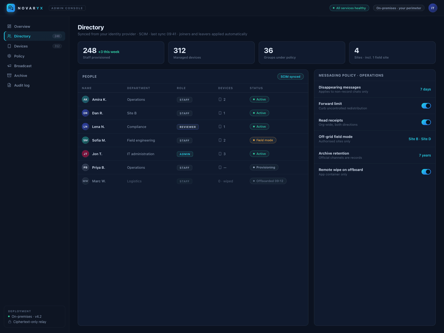Click the On-premises · v4.2 deployment text

pos(27,317)
